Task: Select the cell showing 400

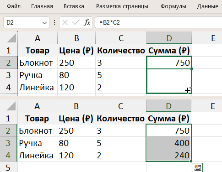Action: [x=168, y=143]
